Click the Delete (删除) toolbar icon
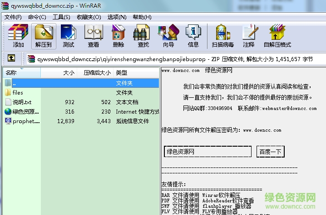Image resolution: width=326 pixels, height=215 pixels. (119, 36)
